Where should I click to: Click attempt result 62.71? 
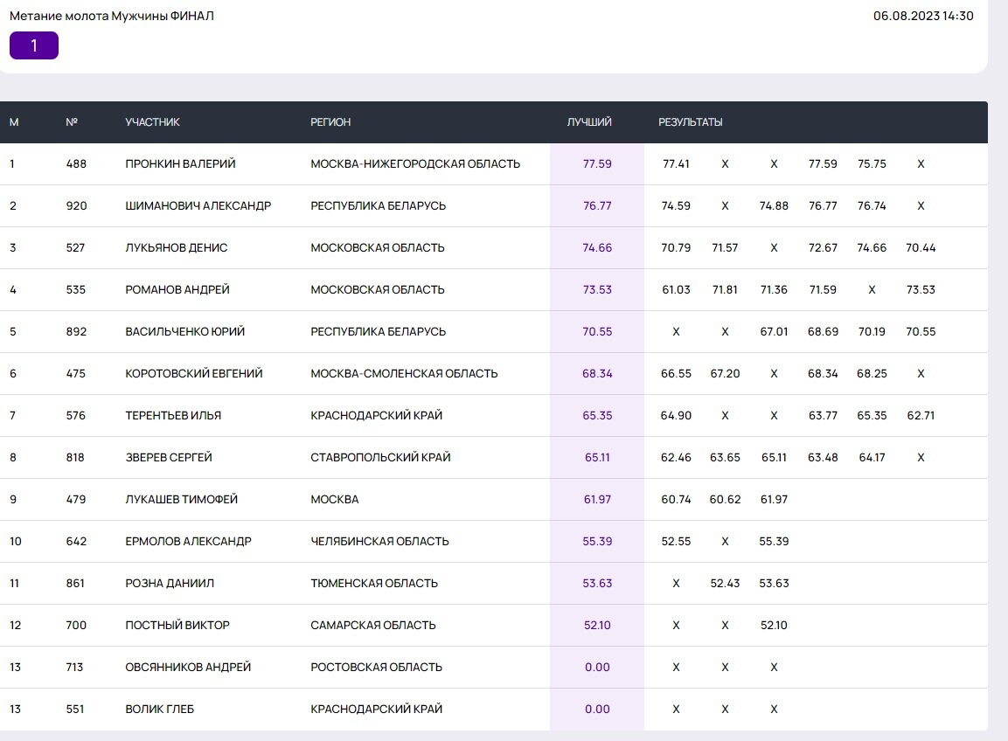(921, 415)
